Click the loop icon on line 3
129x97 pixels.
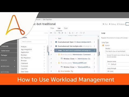point(56,50)
